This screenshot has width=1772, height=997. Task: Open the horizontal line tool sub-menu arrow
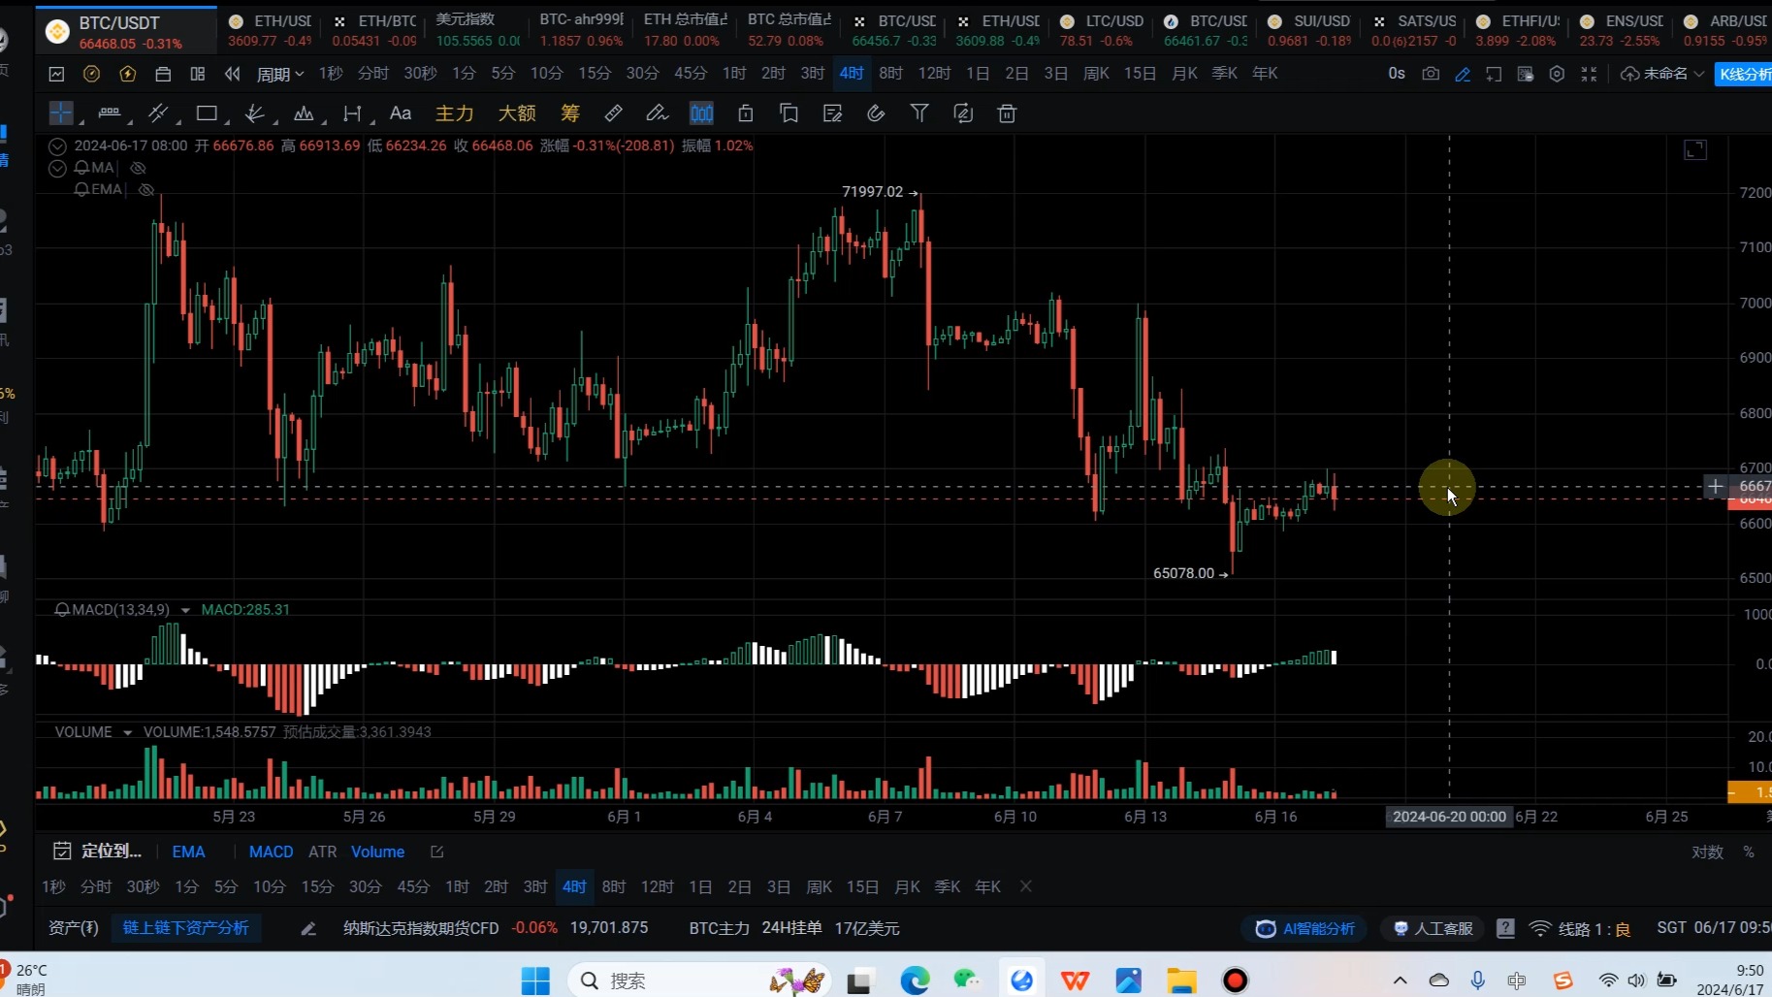[130, 122]
